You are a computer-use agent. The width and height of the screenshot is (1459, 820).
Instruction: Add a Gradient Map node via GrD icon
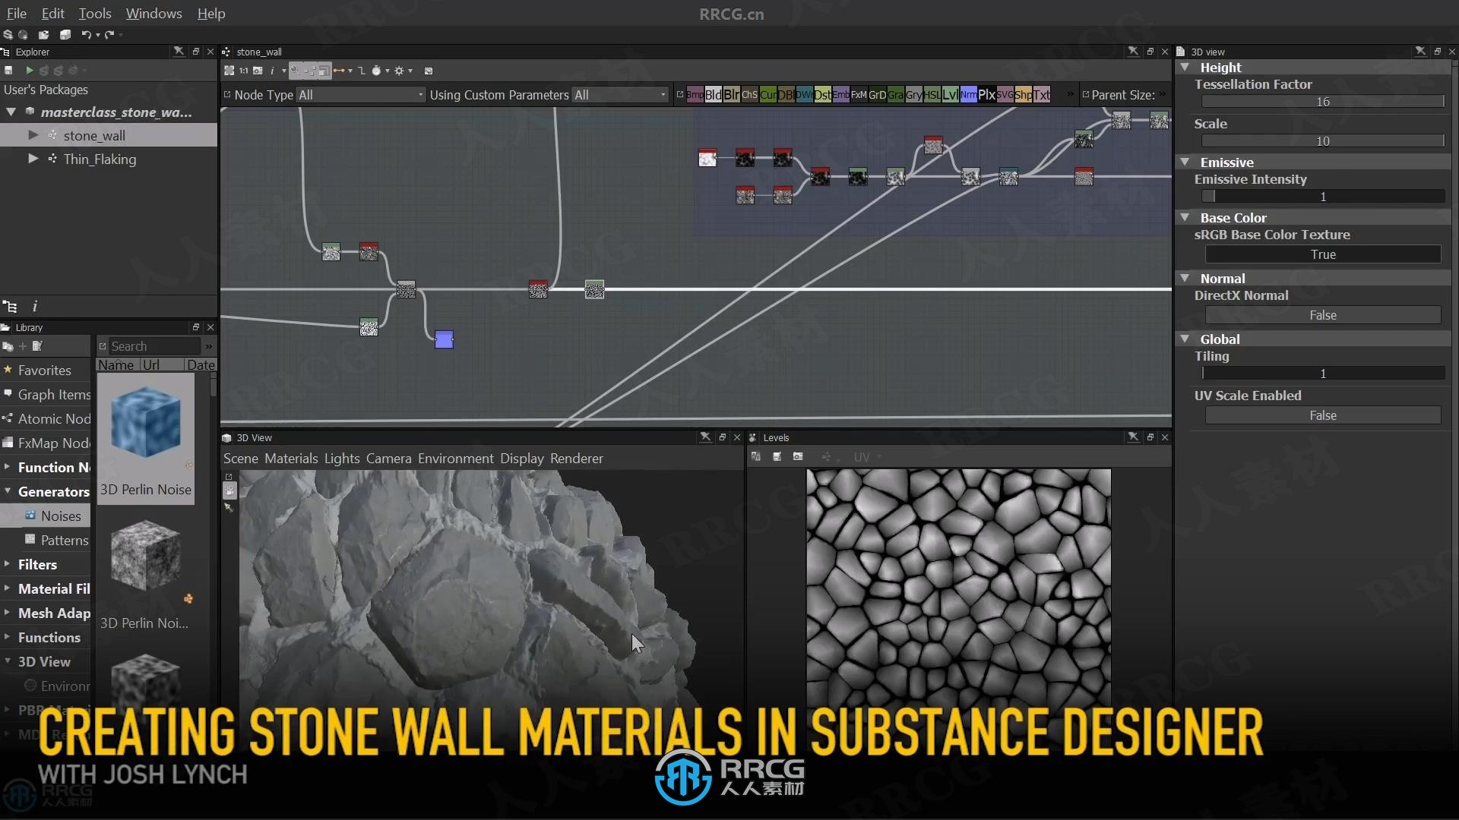877,95
